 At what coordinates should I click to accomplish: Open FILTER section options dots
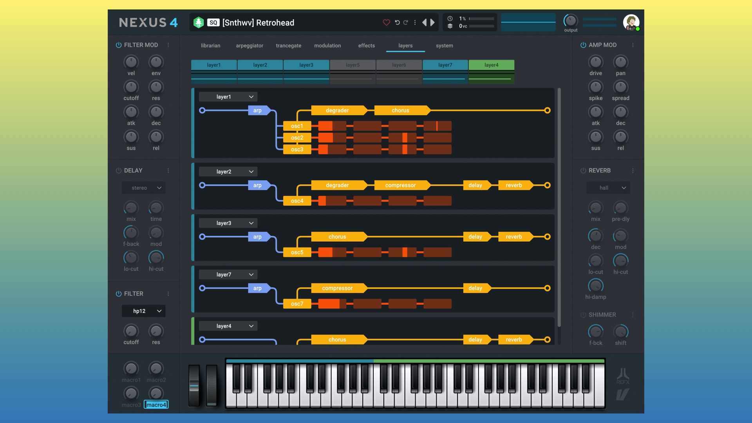[x=168, y=294]
